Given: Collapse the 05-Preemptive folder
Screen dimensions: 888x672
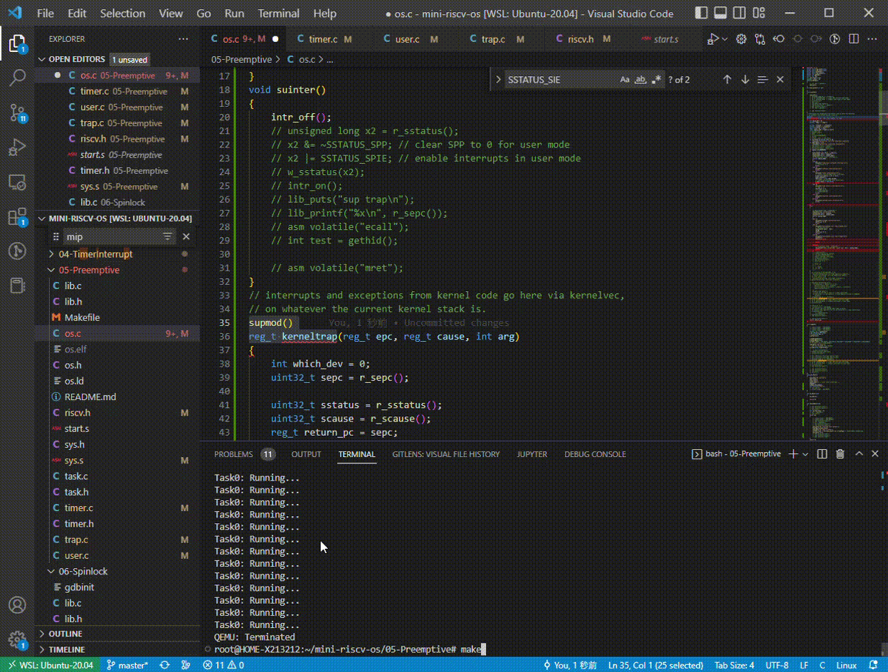Looking at the screenshot, I should tap(89, 270).
